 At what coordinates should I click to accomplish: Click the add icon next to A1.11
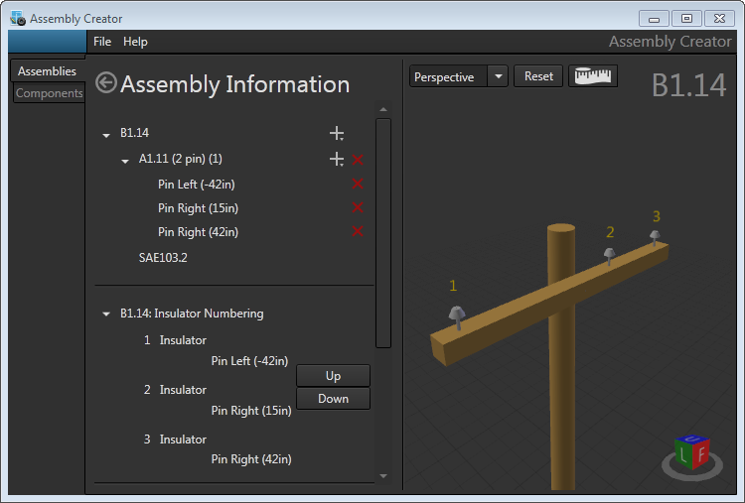pos(337,159)
